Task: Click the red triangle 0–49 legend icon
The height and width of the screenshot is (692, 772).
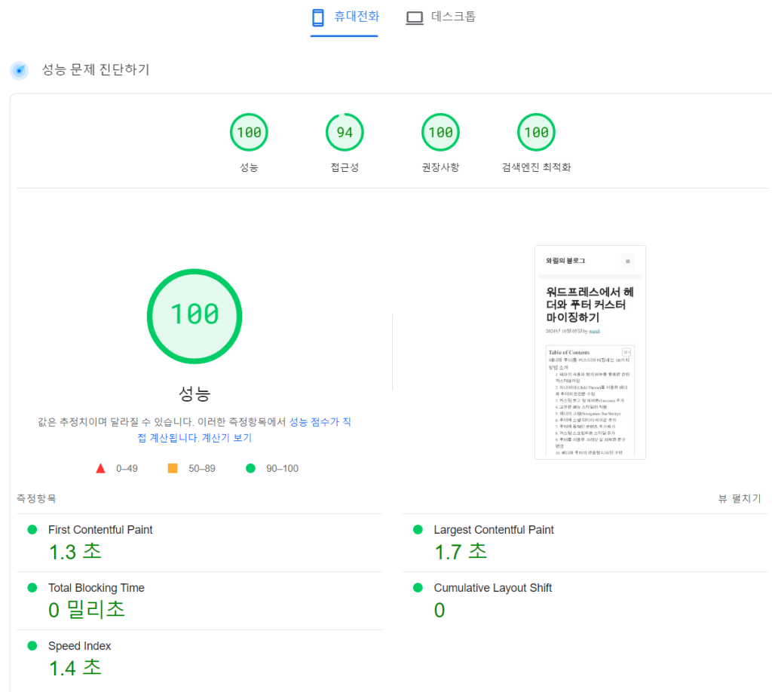Action: tap(100, 468)
